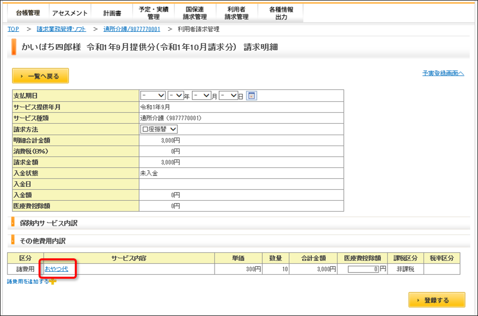This screenshot has height=316, width=478.
Task: Go to 予実登録画面へ link
Action: (x=443, y=73)
